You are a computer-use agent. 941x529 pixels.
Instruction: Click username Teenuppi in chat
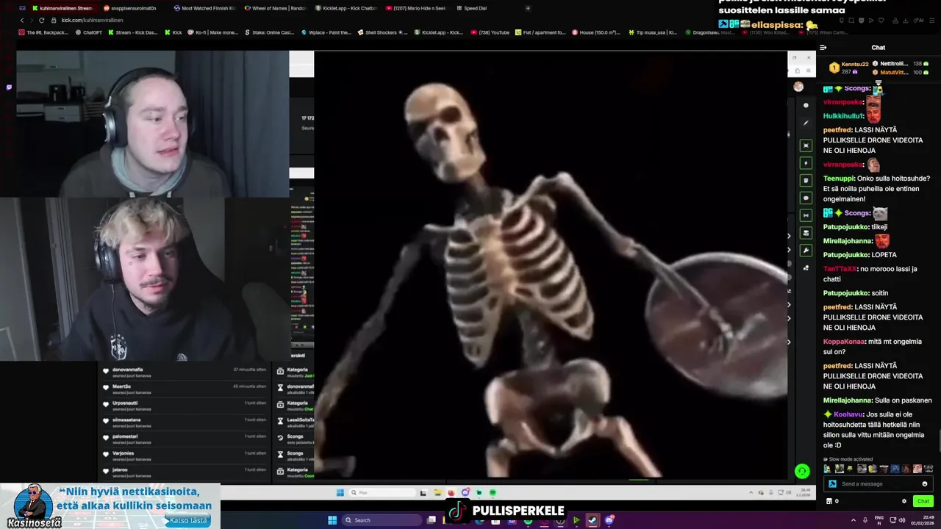(x=838, y=178)
